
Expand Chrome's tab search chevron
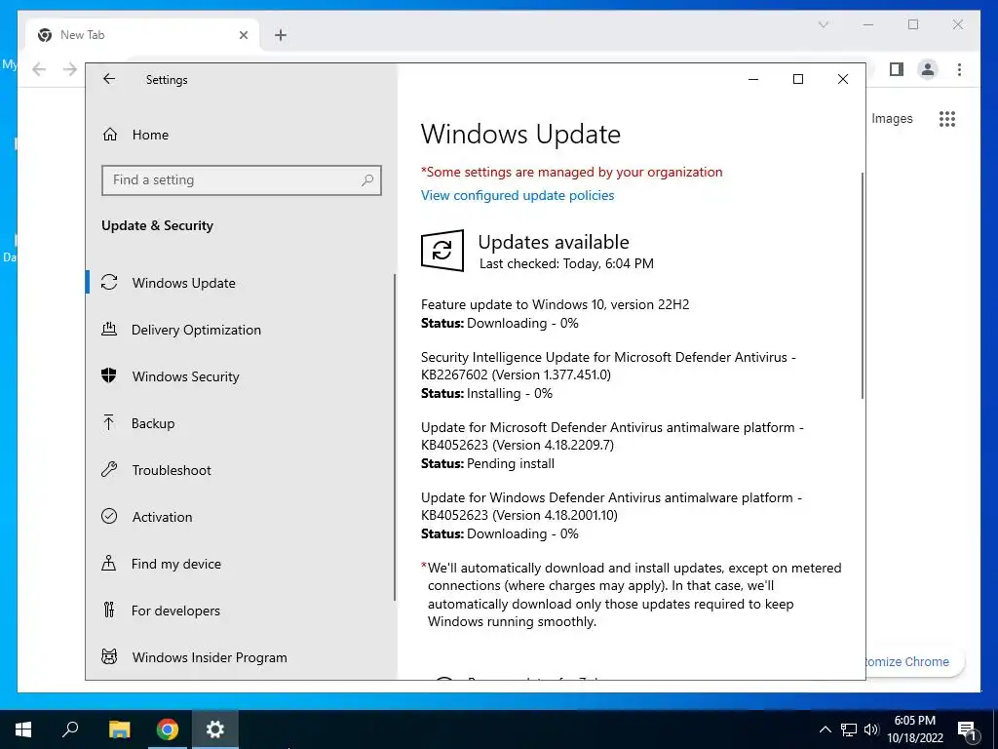[x=823, y=24]
